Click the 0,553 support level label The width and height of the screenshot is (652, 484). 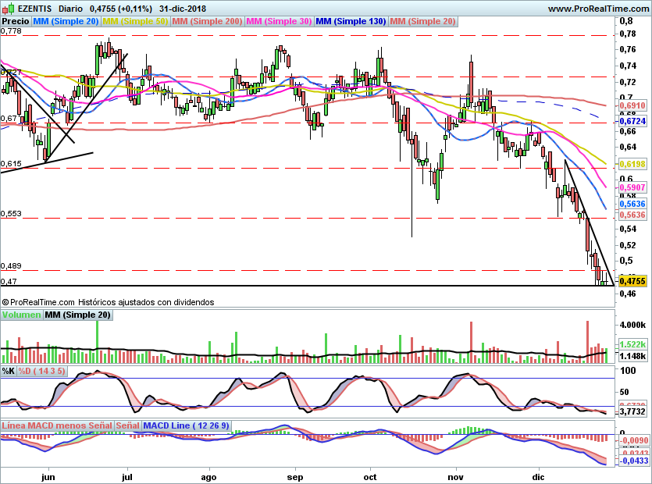(11, 214)
